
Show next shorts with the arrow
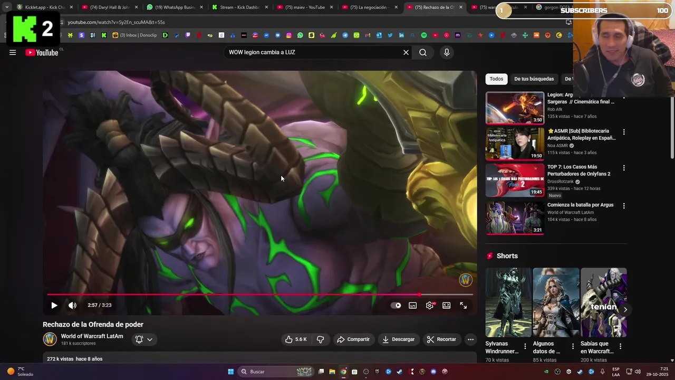[625, 309]
